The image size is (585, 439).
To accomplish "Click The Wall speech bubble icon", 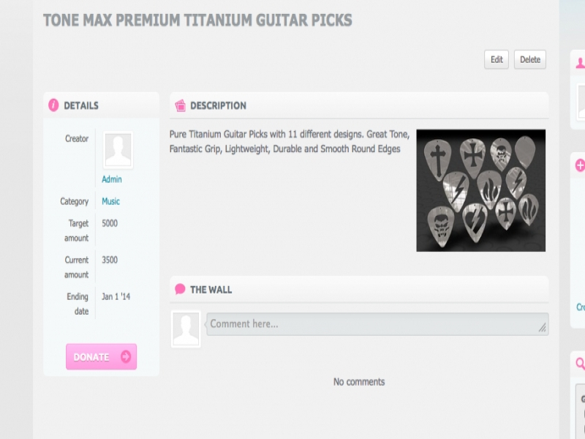I will click(x=180, y=289).
